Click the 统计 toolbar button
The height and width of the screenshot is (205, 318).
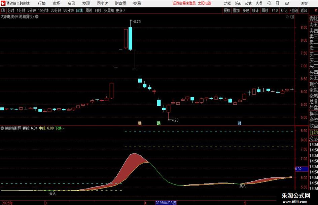coord(255,10)
